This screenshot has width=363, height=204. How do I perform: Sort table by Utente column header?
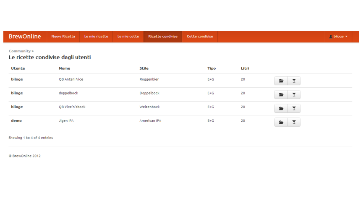pos(18,68)
